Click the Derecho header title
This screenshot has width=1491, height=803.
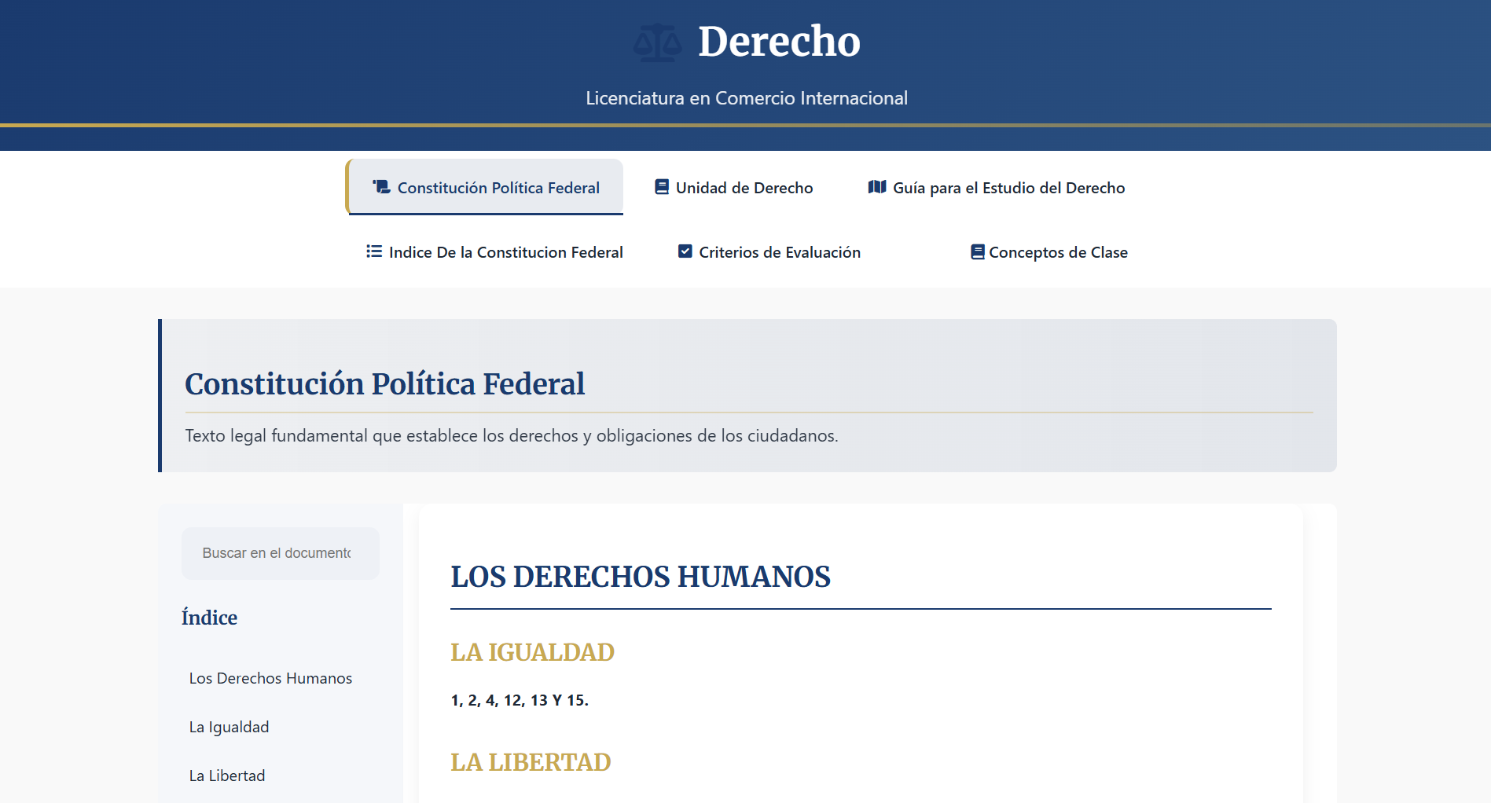(779, 42)
